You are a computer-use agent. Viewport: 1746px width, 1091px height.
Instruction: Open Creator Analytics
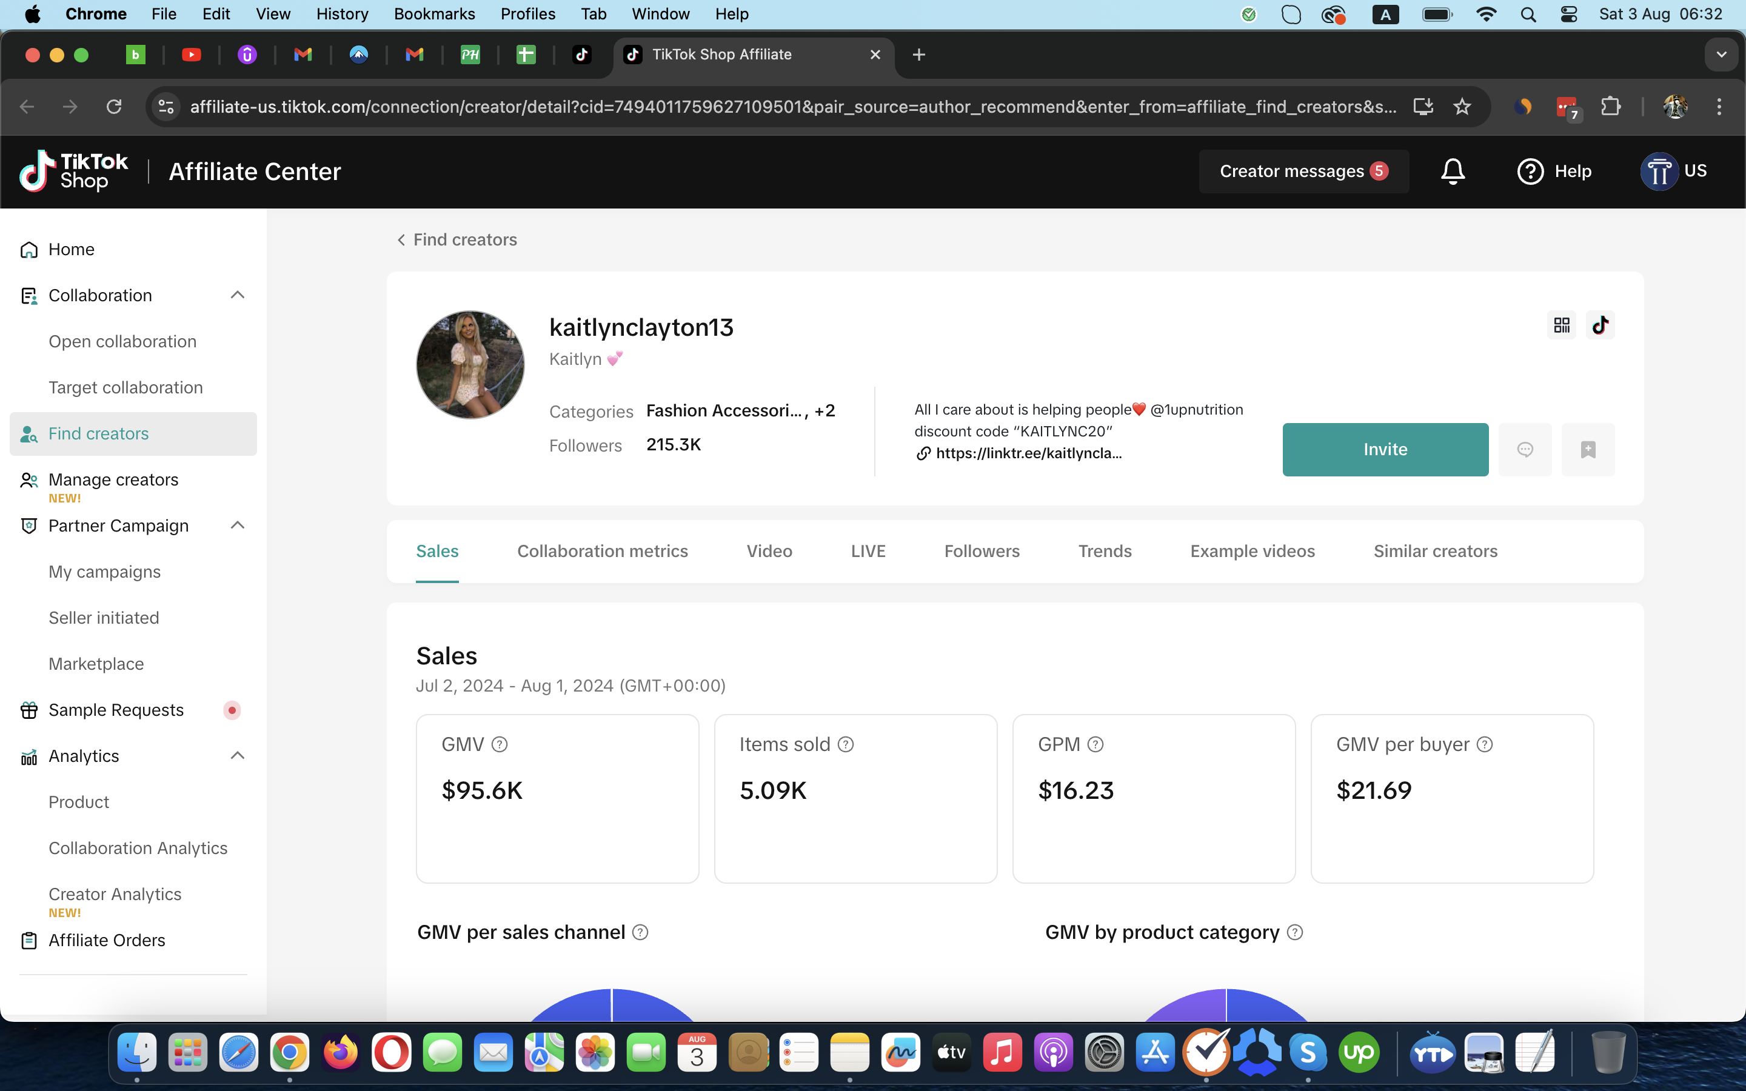(115, 894)
